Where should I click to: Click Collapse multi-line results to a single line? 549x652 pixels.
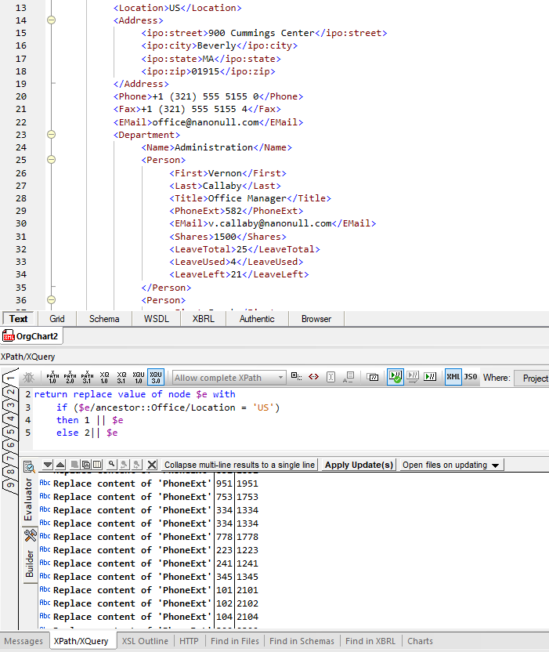coord(240,465)
